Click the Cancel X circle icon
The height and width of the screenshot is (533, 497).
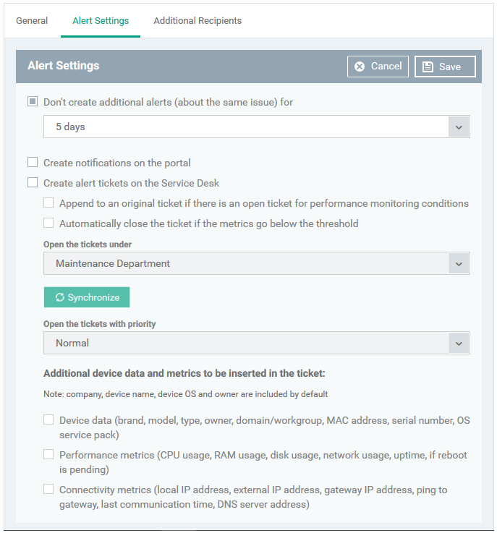coord(360,67)
